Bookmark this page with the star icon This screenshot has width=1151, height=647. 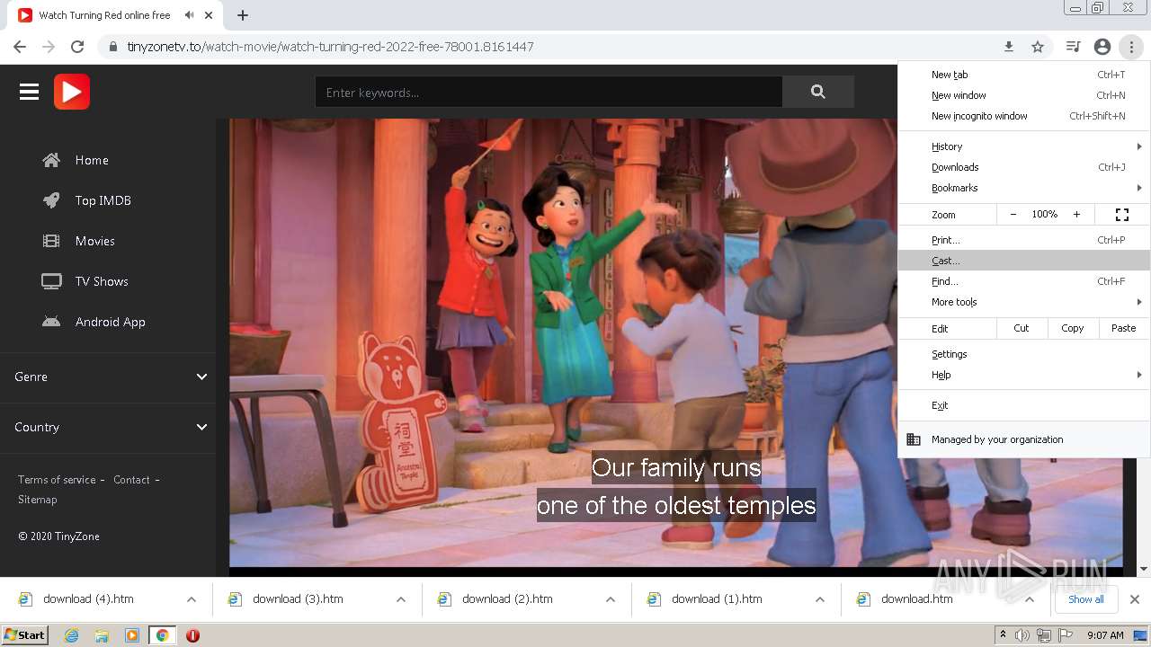[x=1038, y=47]
